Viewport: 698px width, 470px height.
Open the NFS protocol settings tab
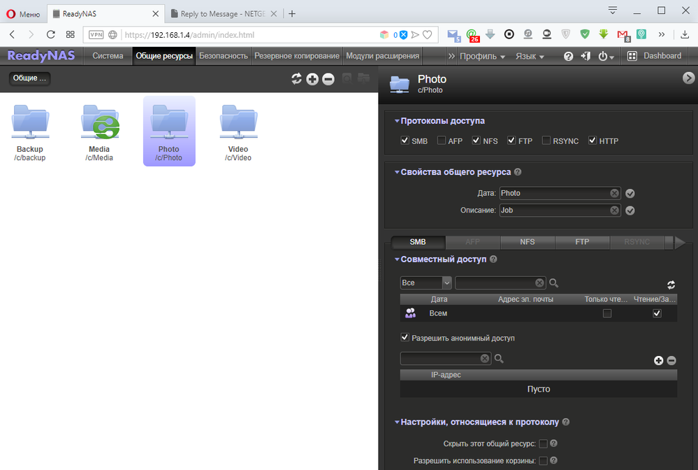pos(528,242)
